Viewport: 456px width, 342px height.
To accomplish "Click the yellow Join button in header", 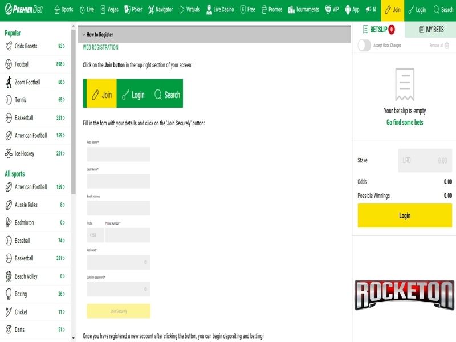I will pyautogui.click(x=393, y=10).
